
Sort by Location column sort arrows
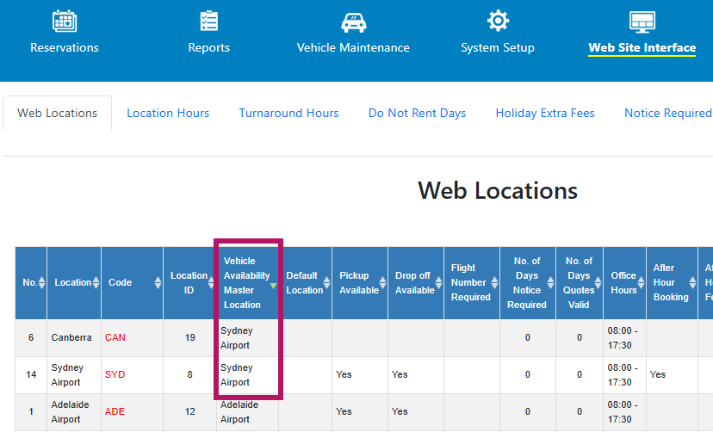coord(96,282)
